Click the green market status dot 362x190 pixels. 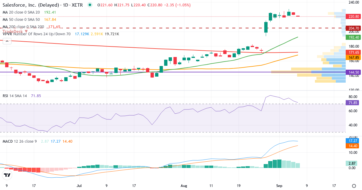90,5
